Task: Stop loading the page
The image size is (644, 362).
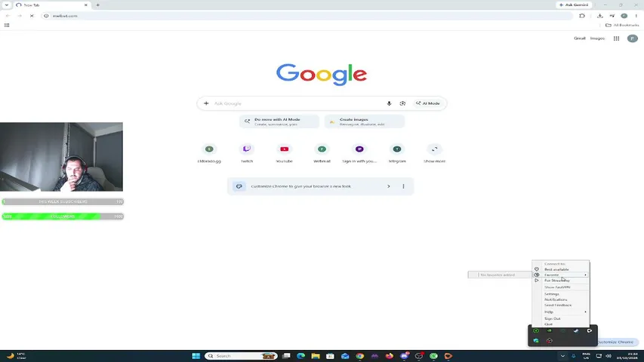Action: pyautogui.click(x=32, y=16)
